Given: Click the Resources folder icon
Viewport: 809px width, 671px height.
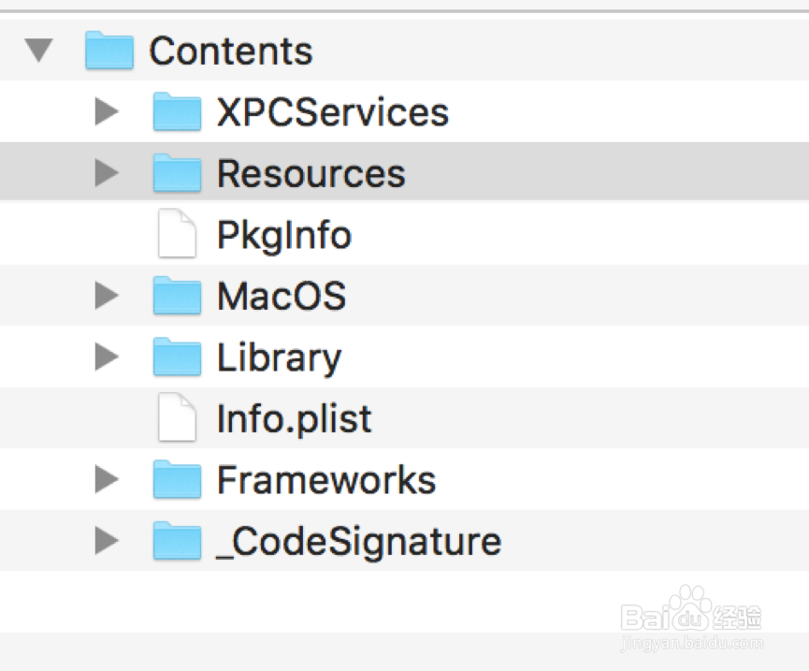Looking at the screenshot, I should tap(177, 174).
